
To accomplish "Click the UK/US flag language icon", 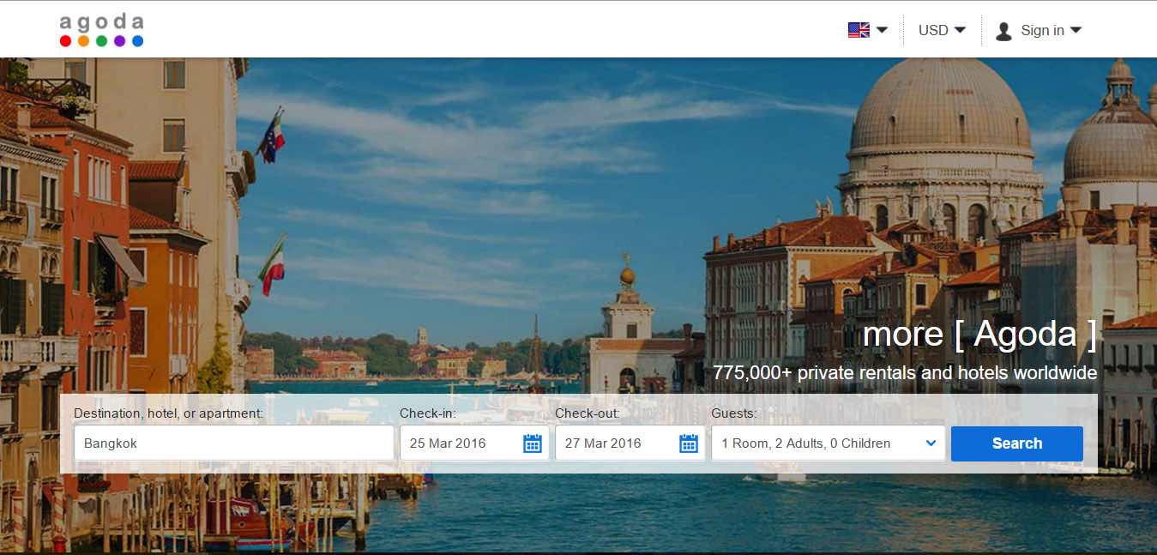I will tap(859, 30).
